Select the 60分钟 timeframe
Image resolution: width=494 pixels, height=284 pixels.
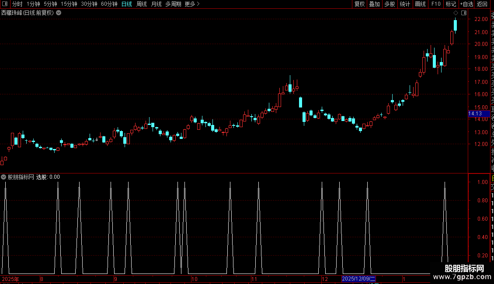point(109,4)
